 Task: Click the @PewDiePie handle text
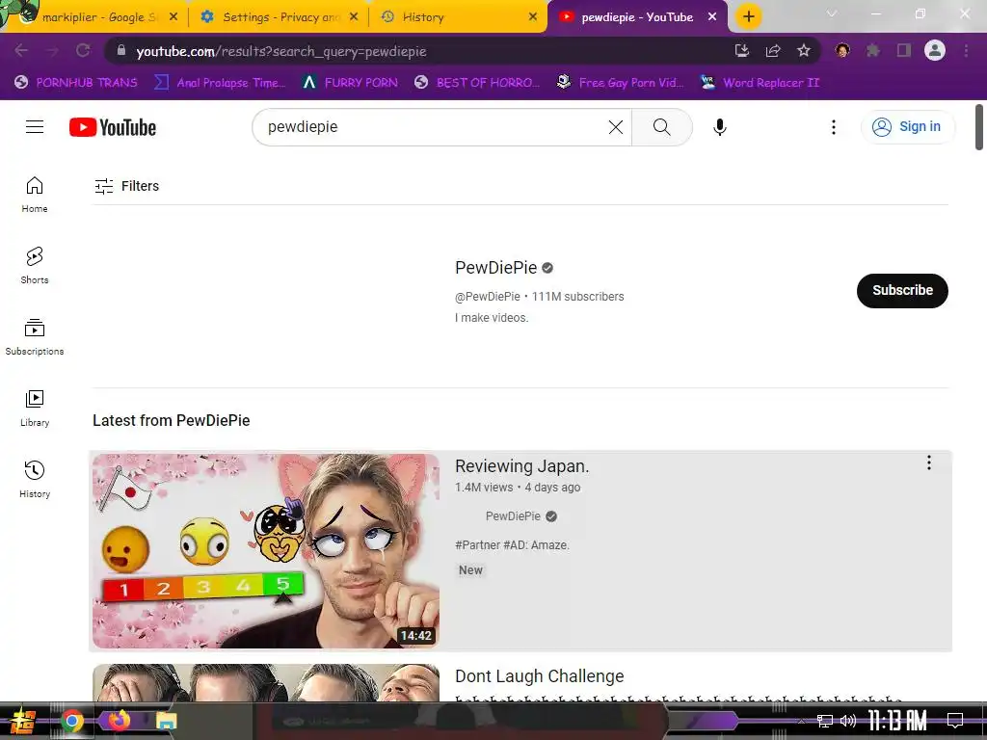(488, 297)
